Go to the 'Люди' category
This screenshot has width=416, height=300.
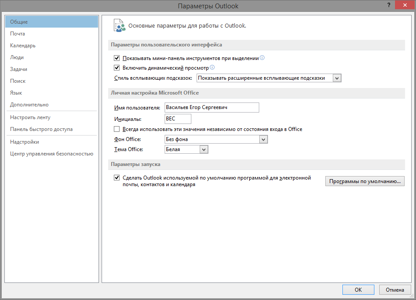coord(52,57)
